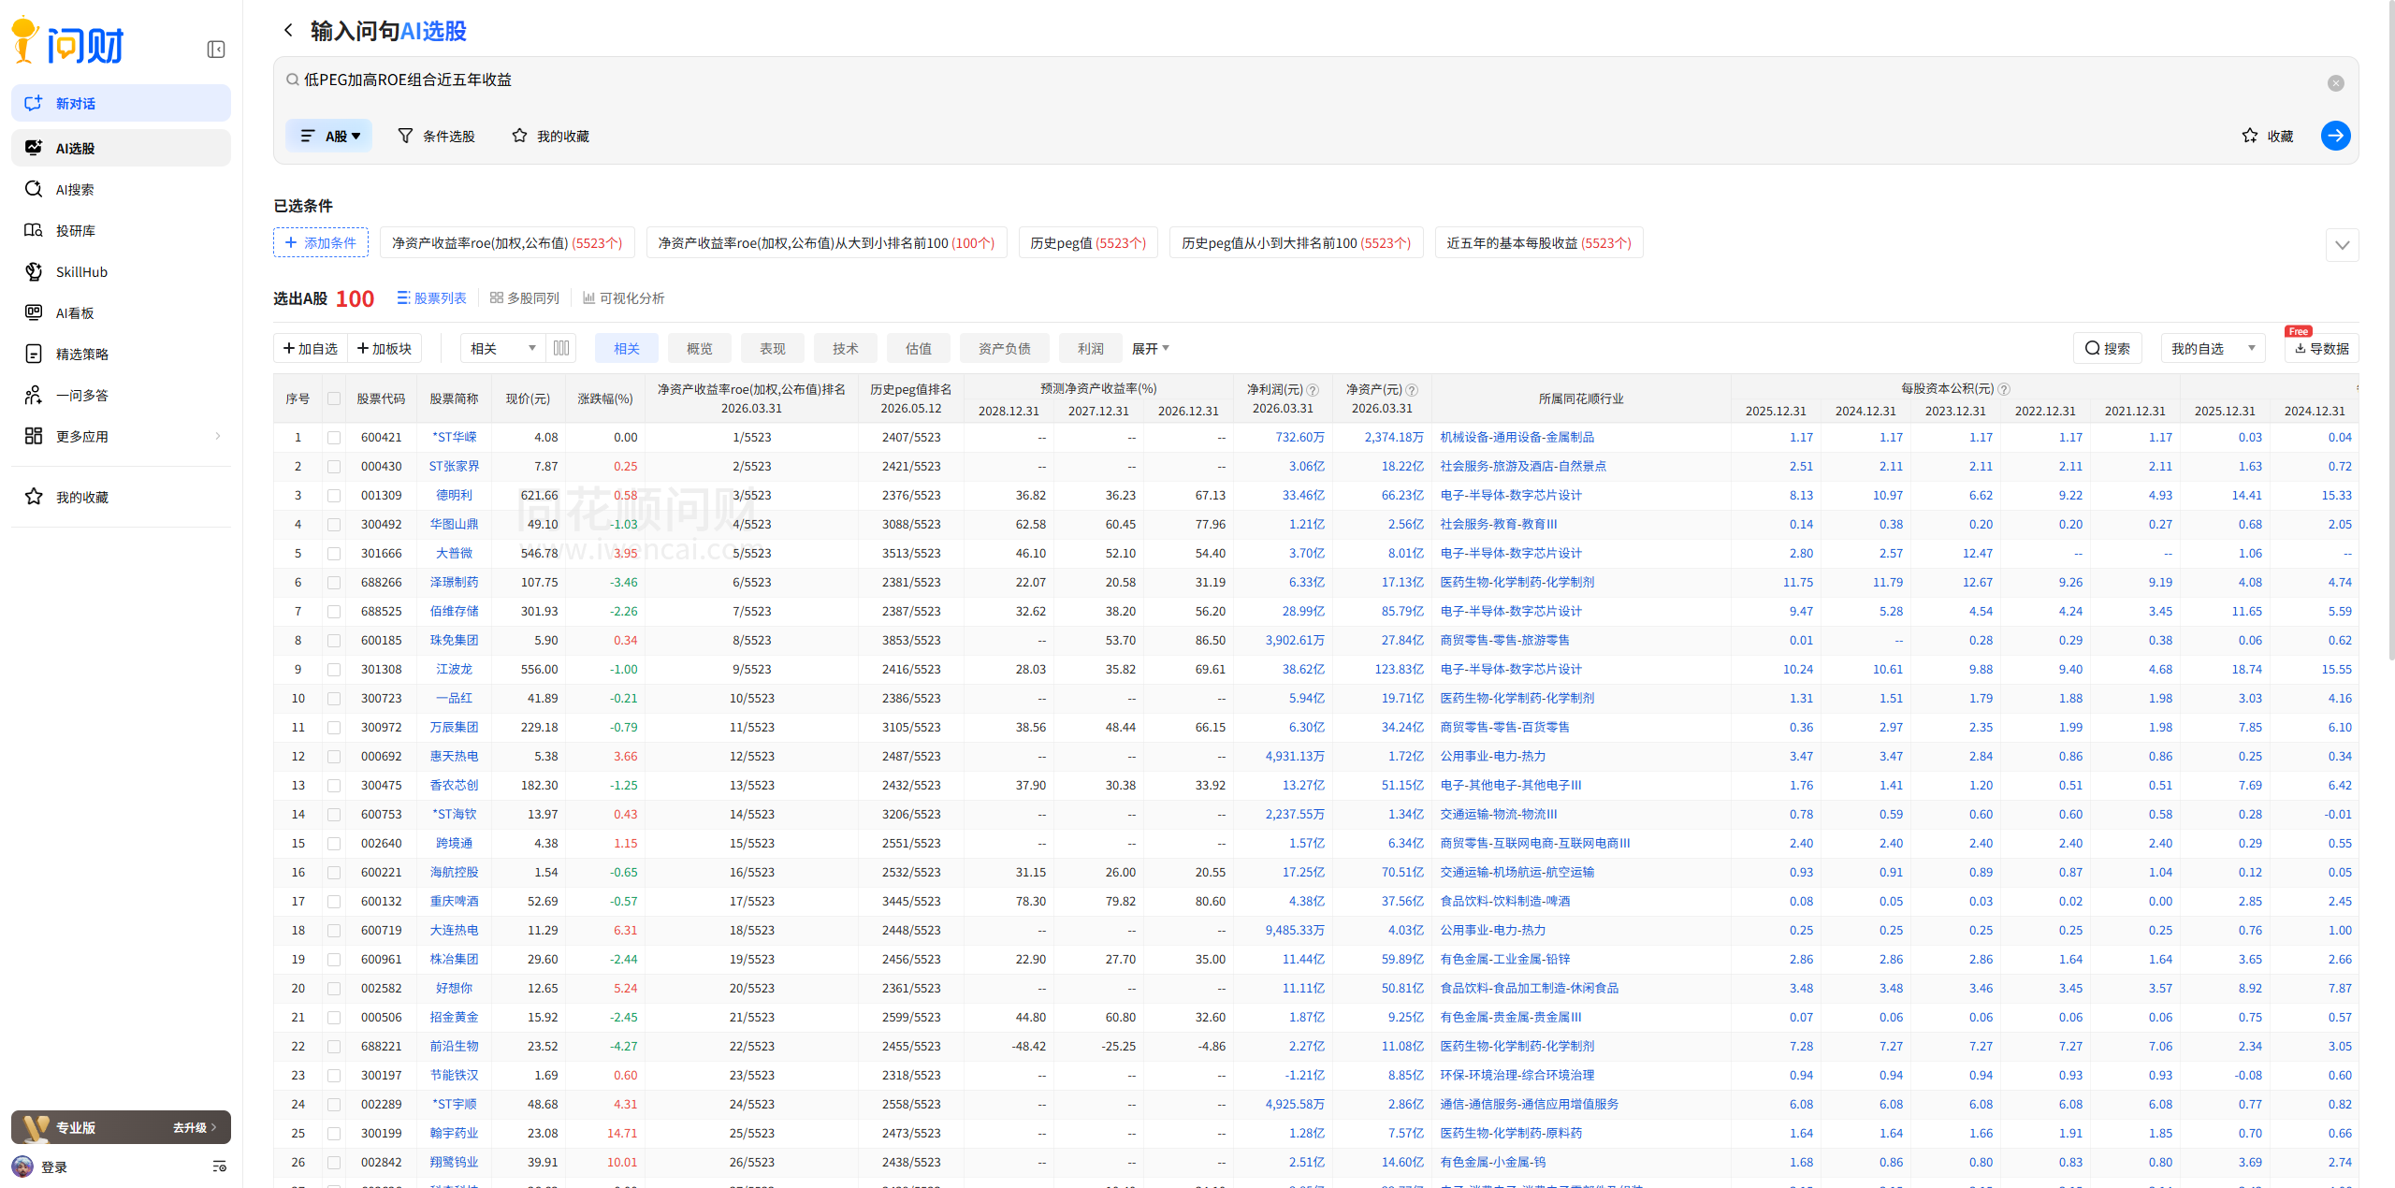Open the 展开 category dropdown
The image size is (2395, 1188).
1151,348
